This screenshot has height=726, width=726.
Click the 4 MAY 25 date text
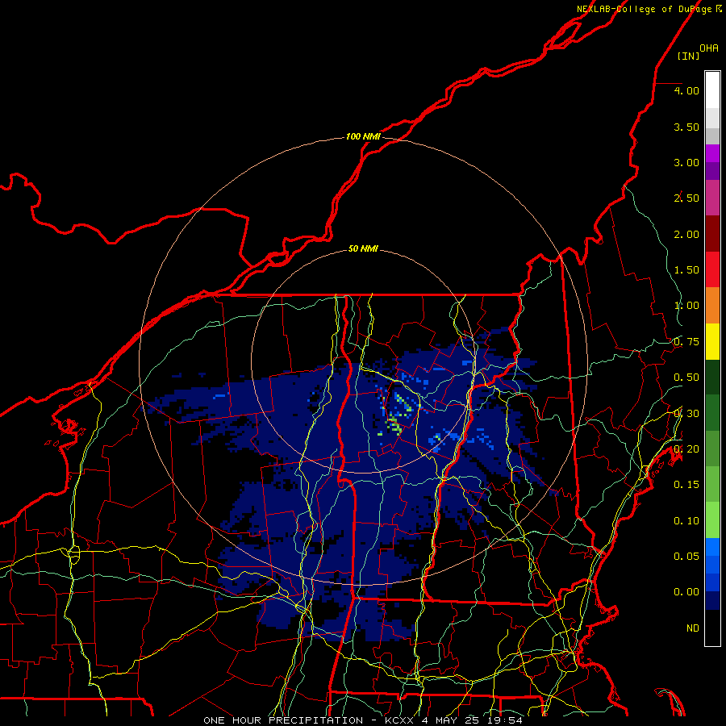pos(450,720)
